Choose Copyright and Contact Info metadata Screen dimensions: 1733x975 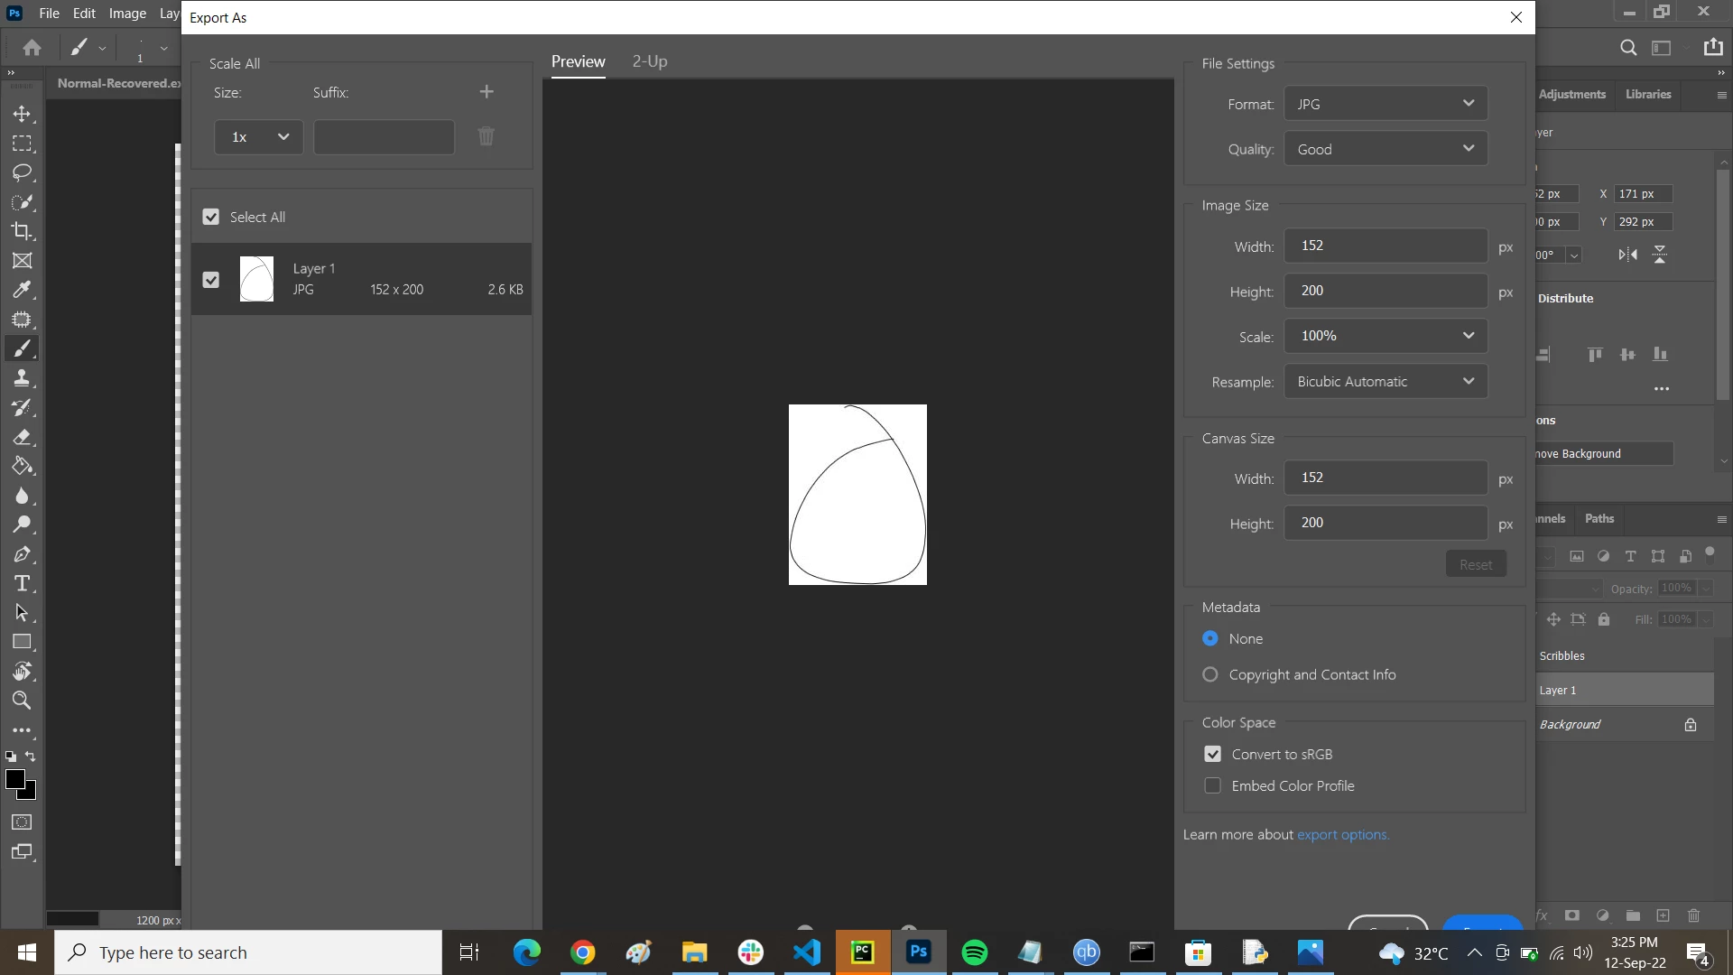1210,674
